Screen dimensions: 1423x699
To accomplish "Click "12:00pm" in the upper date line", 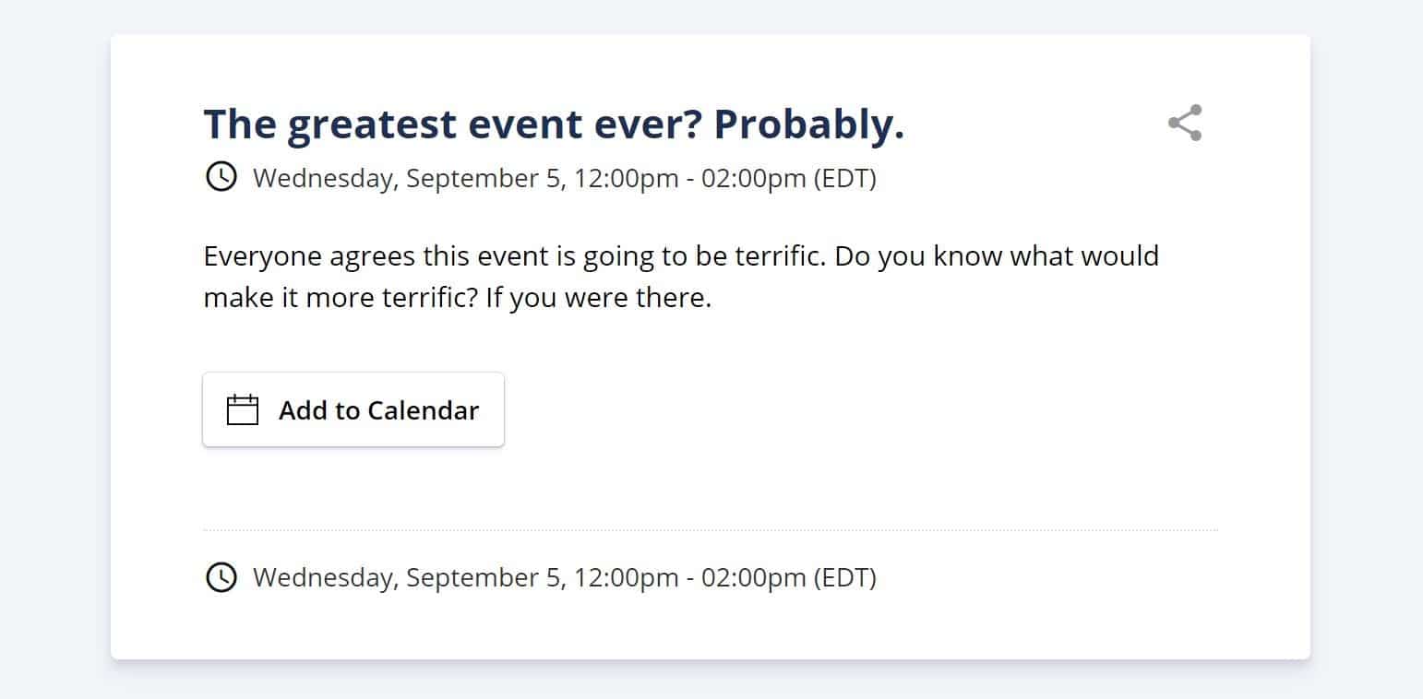I will [626, 178].
